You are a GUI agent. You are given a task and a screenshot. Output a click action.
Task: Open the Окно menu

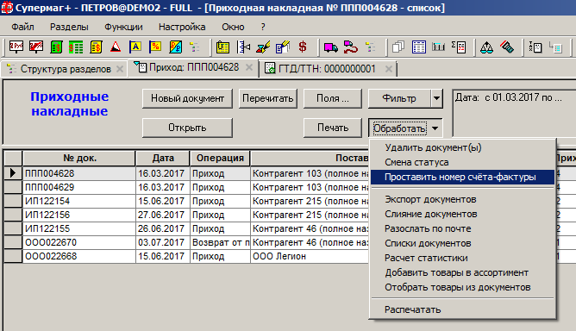[x=233, y=27]
